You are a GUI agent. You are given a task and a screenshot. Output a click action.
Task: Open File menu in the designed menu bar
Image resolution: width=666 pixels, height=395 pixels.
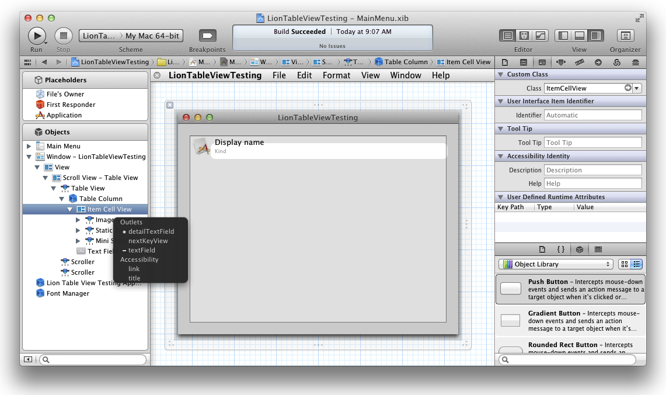coord(279,75)
